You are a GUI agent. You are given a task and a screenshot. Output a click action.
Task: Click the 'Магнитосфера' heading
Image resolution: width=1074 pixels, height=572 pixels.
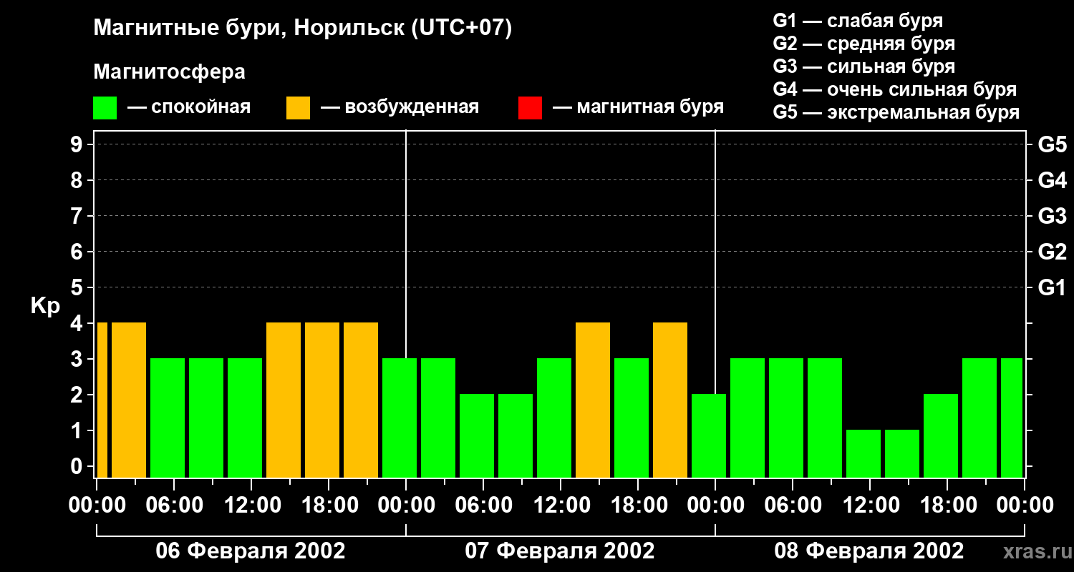click(x=169, y=72)
